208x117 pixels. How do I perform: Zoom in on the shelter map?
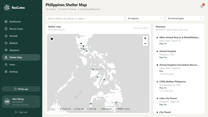(145, 38)
